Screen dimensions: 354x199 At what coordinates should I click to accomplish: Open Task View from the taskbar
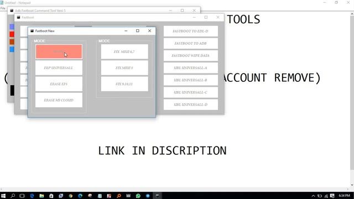click(x=22, y=196)
